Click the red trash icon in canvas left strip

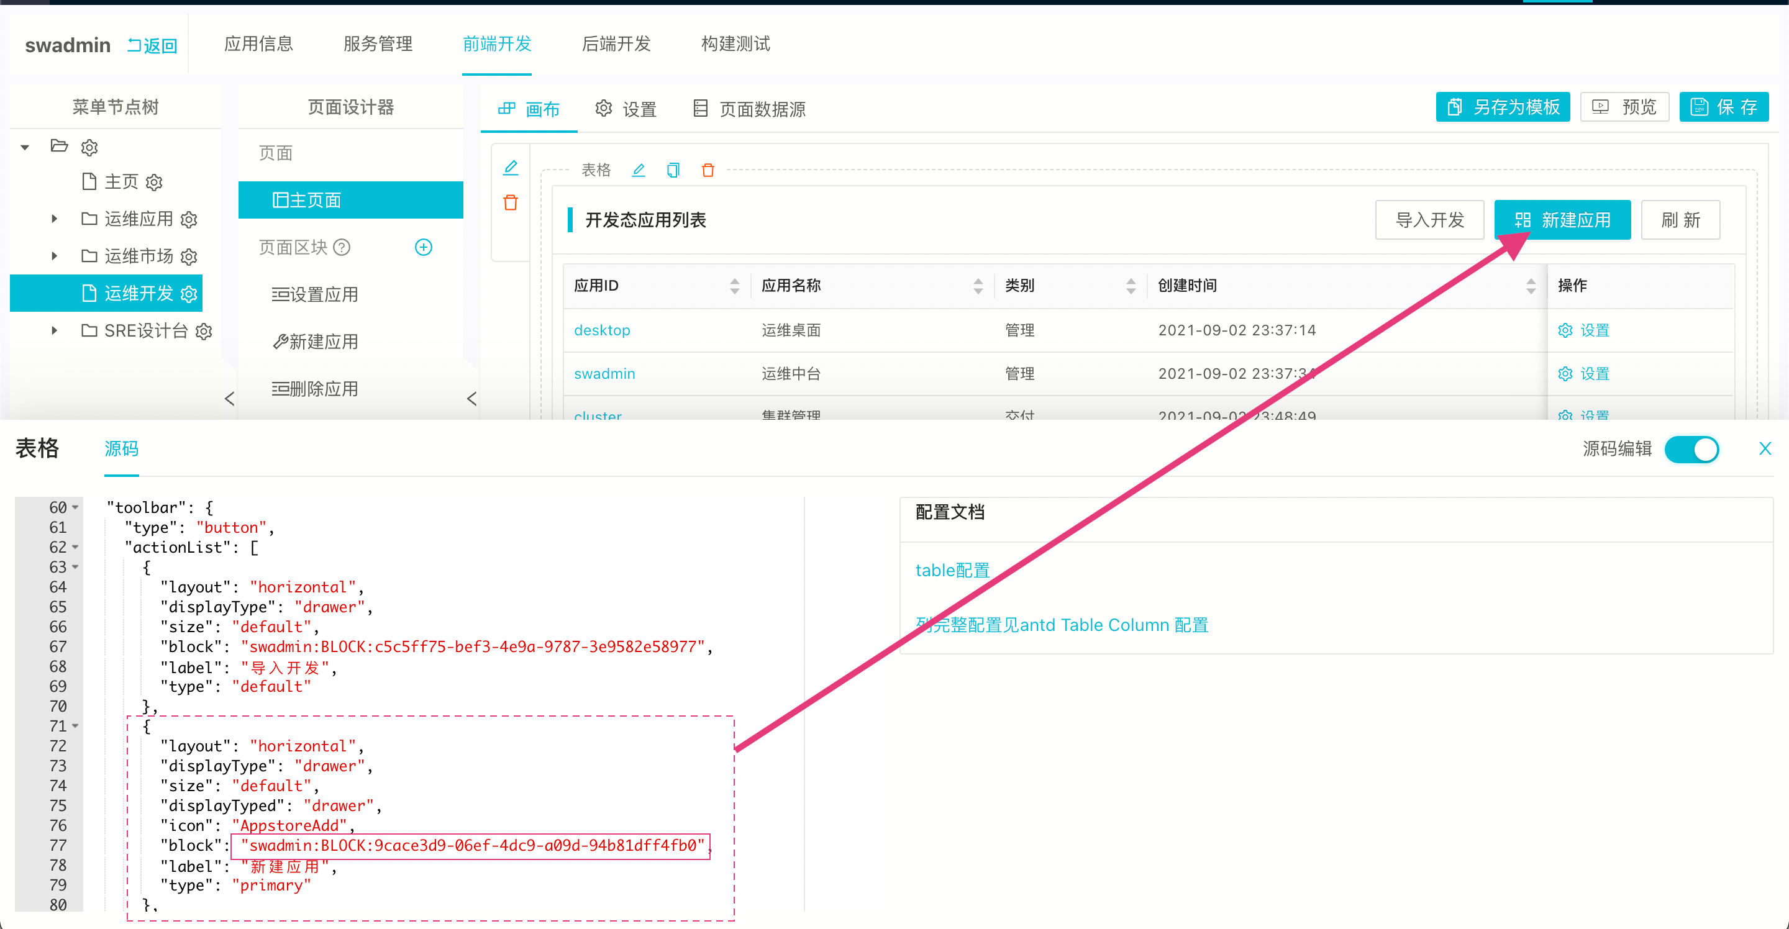(x=511, y=202)
